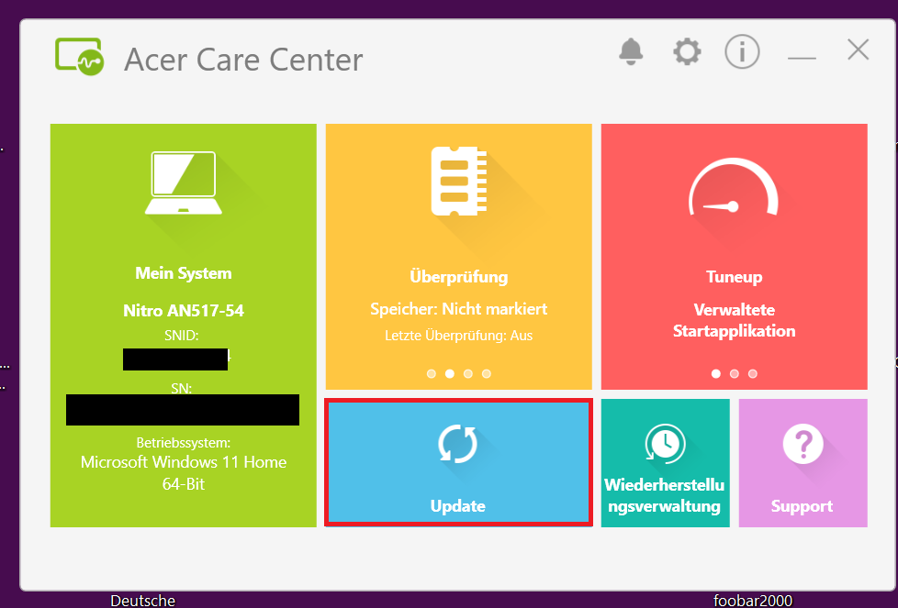The height and width of the screenshot is (608, 898).
Task: Select third page dot in Überprüfung tile
Action: (x=468, y=373)
